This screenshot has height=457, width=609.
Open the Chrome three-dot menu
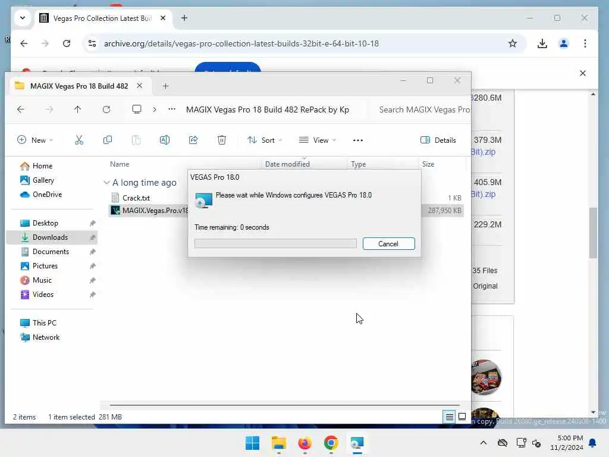coord(585,43)
